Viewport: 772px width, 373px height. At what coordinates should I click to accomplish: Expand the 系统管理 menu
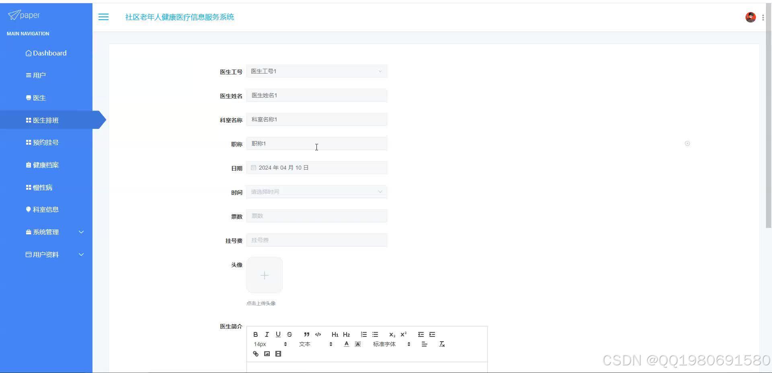pyautogui.click(x=46, y=232)
